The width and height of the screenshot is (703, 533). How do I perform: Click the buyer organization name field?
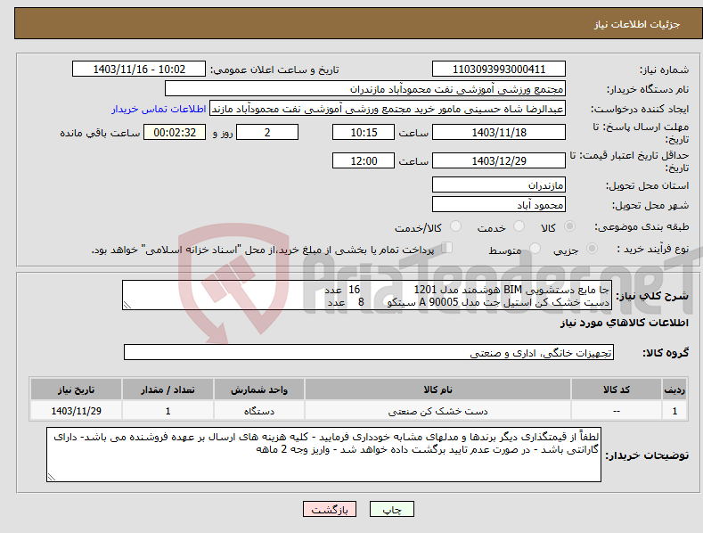365,89
